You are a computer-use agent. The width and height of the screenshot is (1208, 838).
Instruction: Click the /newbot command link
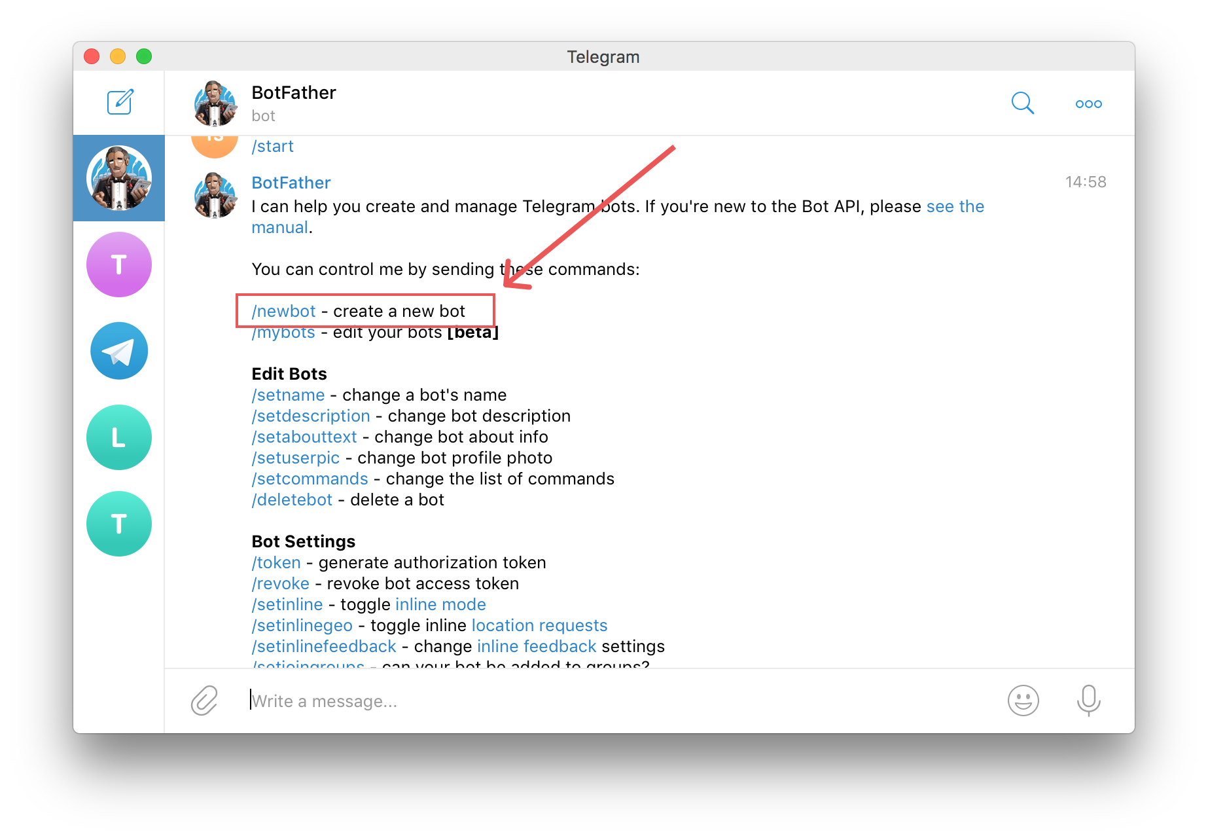pos(284,311)
